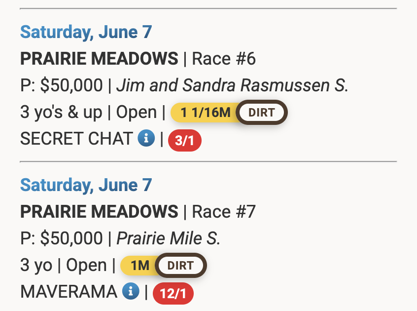Select the 1 1/16M distance badge
This screenshot has height=311, width=417.
tap(205, 113)
